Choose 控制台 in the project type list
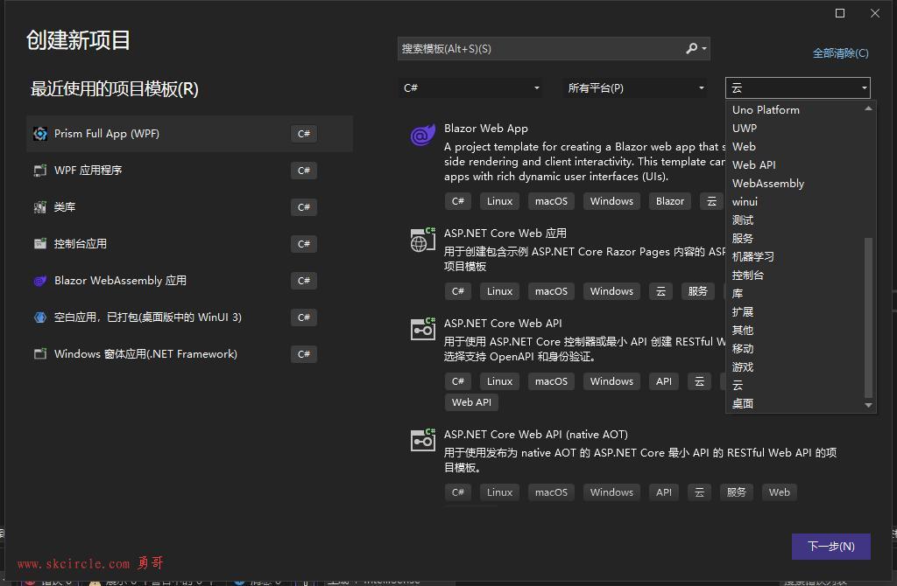Screen dimensions: 897x586 748,275
